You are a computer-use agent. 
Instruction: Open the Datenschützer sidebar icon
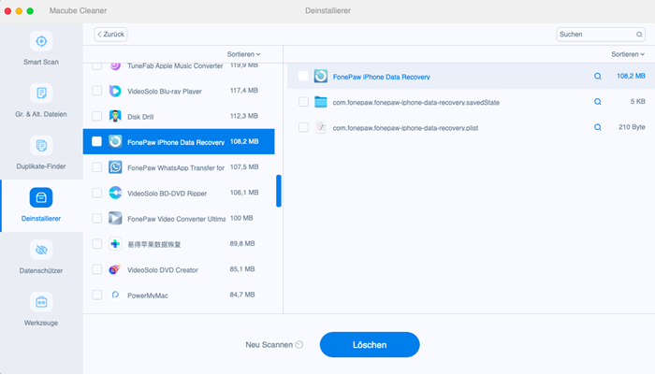click(x=41, y=250)
